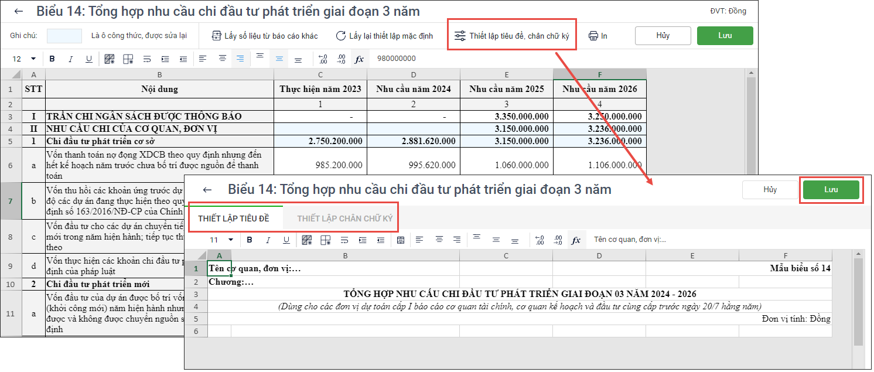Click merge cells icon in title setup toolbar

click(401, 240)
